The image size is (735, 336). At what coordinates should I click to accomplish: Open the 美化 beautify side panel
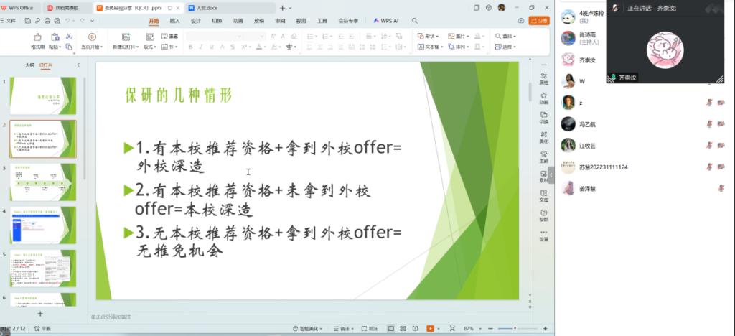543,134
